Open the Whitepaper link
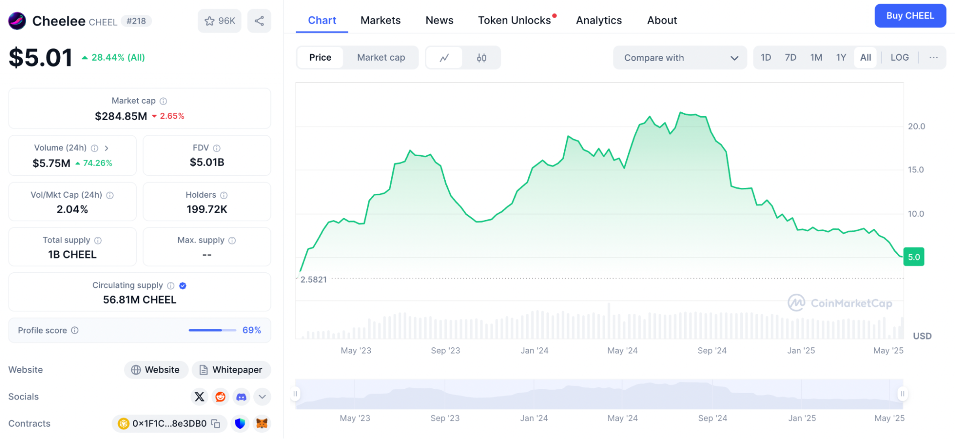 [x=231, y=370]
